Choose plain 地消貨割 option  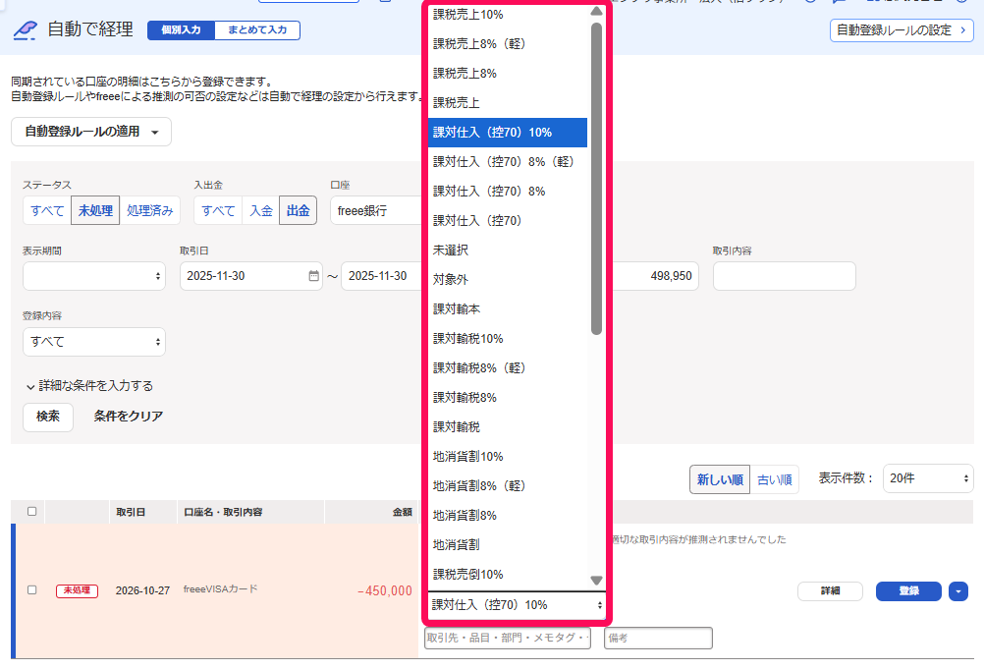(507, 545)
